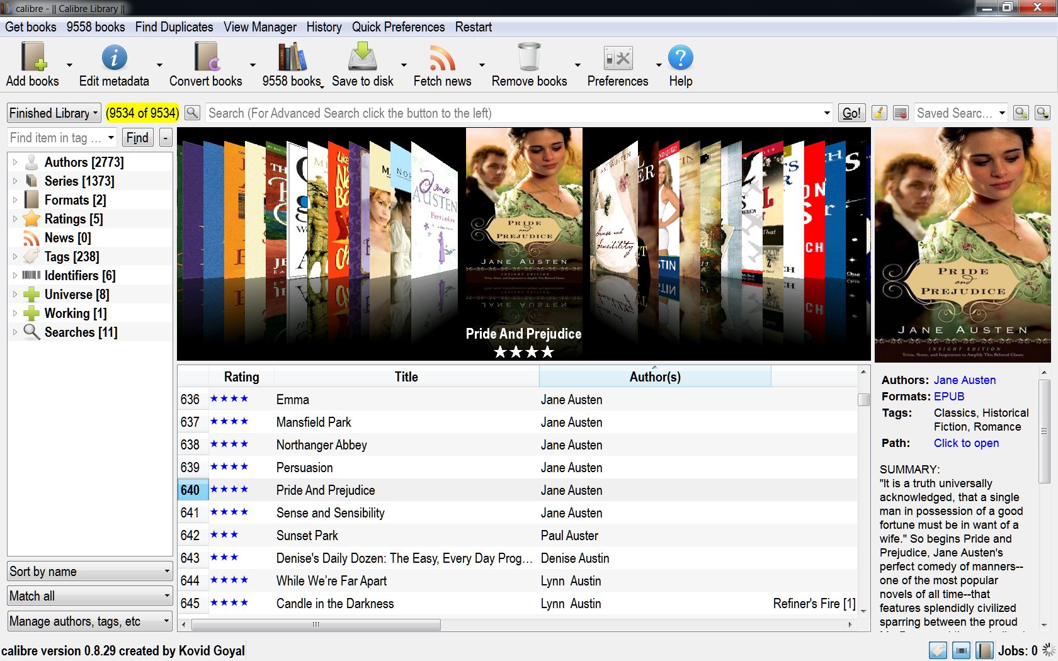Viewport: 1058px width, 661px height.
Task: Open the View Manager menu
Action: point(260,27)
